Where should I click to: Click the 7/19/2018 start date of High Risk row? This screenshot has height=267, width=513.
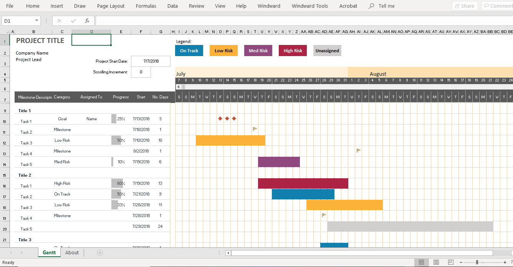[141, 183]
